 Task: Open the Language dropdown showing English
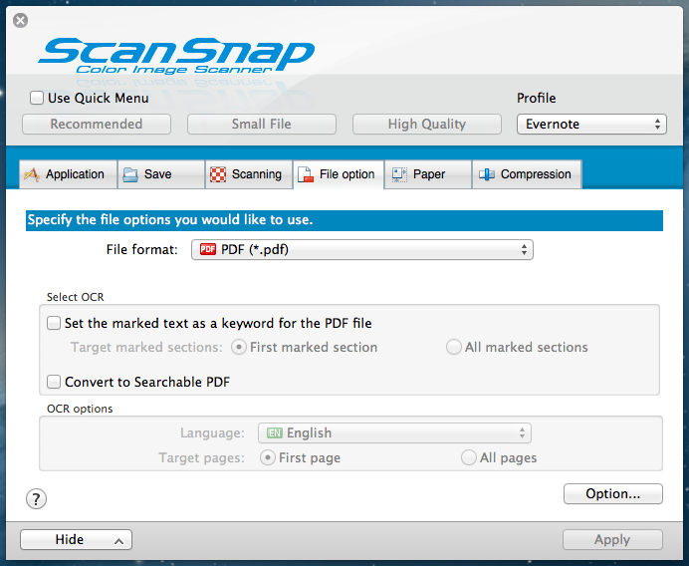(394, 433)
